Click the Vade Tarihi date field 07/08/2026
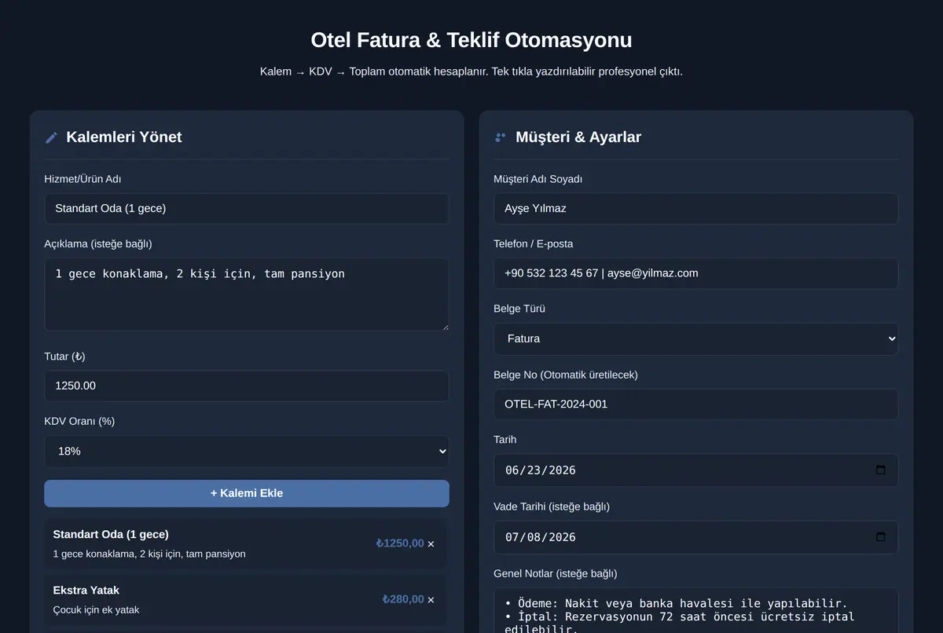This screenshot has width=943, height=633. (695, 537)
